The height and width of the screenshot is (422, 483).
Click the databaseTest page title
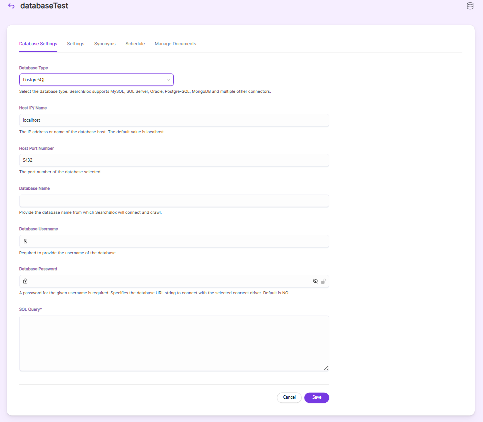point(44,6)
